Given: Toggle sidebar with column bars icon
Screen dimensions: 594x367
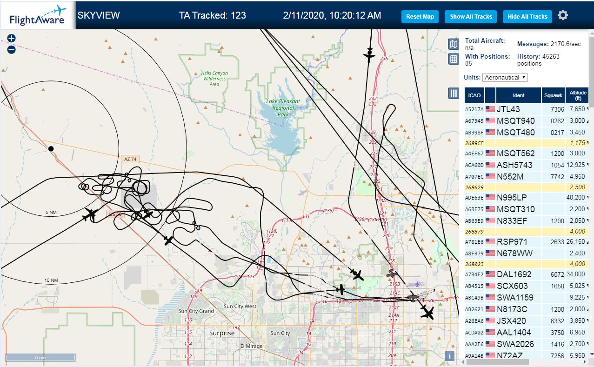Looking at the screenshot, I should coord(454,93).
